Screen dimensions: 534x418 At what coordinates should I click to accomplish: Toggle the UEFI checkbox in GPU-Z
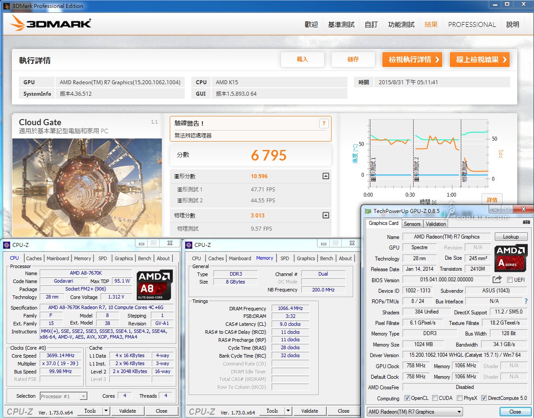[510, 280]
